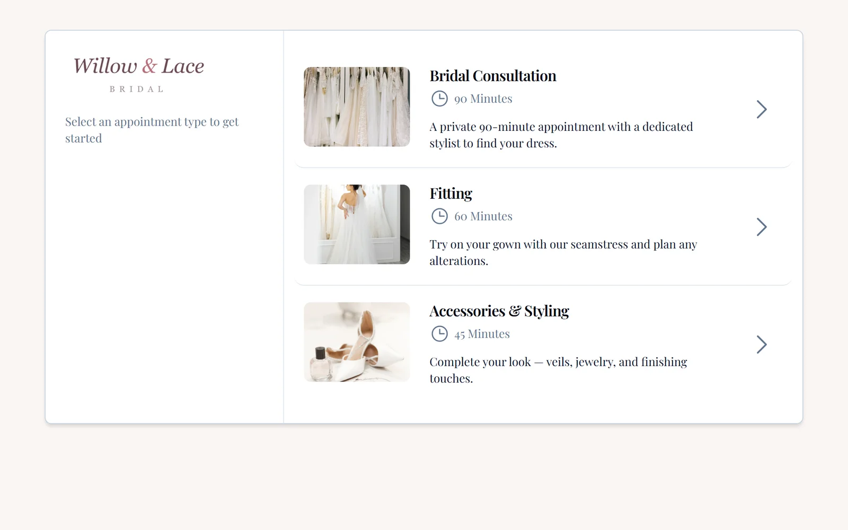The height and width of the screenshot is (530, 848).
Task: Click the clock icon beside 45 Minutes
Action: point(439,334)
